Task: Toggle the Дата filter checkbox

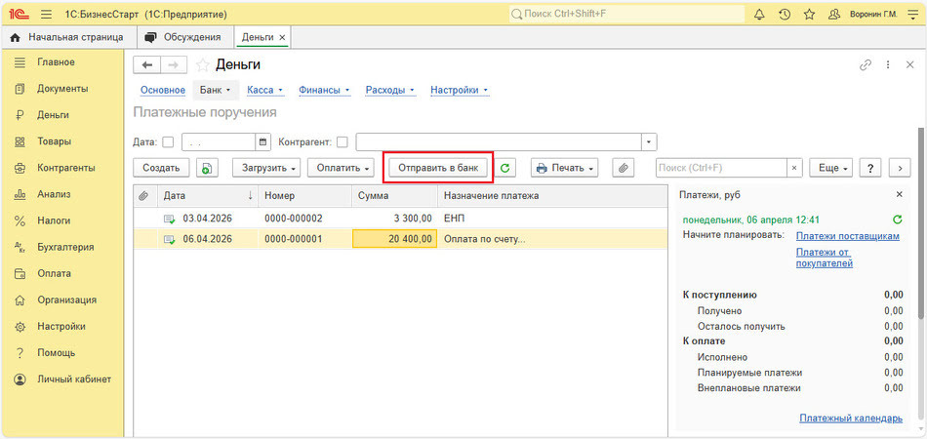Action: point(168,141)
